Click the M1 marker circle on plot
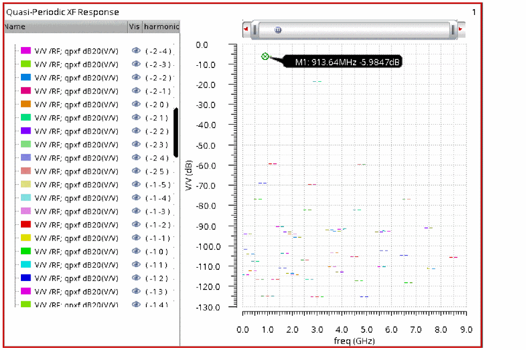Screen dimensions: 526x350 point(265,56)
